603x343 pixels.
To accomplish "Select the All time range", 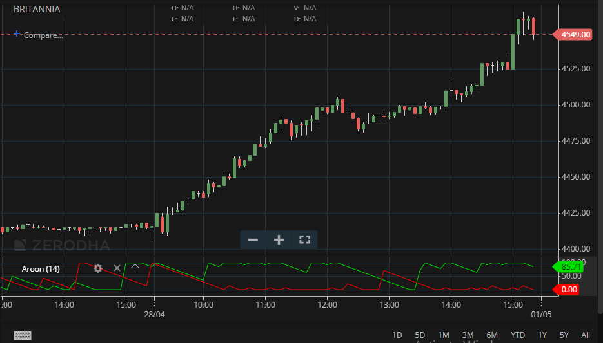I will [586, 335].
